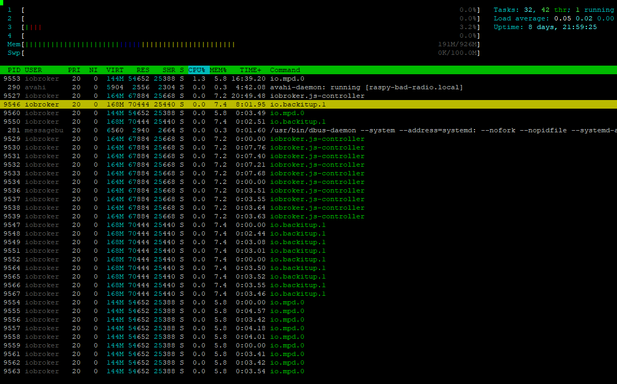Sort by the USER column header
617x384 pixels.
pyautogui.click(x=33, y=70)
